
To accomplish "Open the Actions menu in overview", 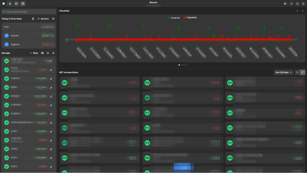I will pos(43,18).
